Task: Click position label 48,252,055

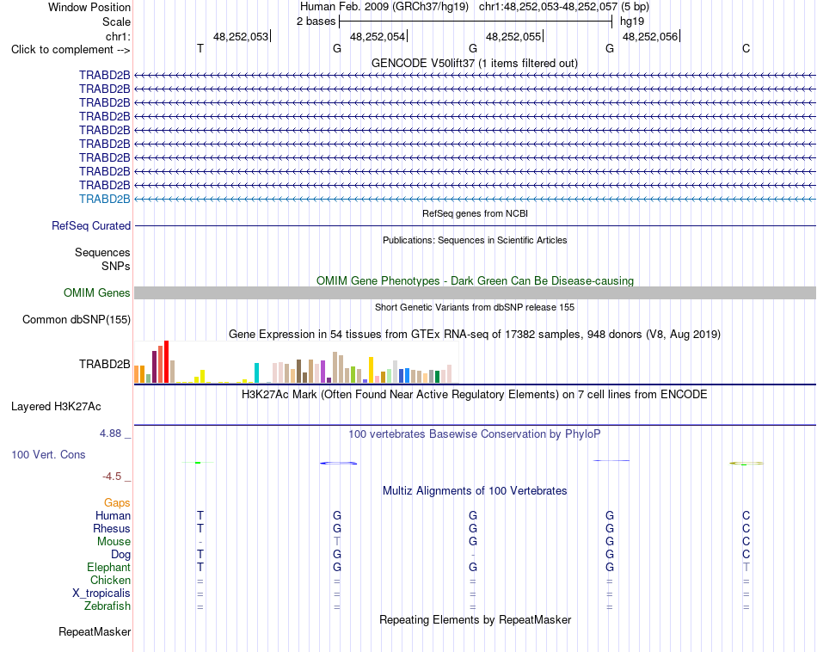Action: pos(513,36)
